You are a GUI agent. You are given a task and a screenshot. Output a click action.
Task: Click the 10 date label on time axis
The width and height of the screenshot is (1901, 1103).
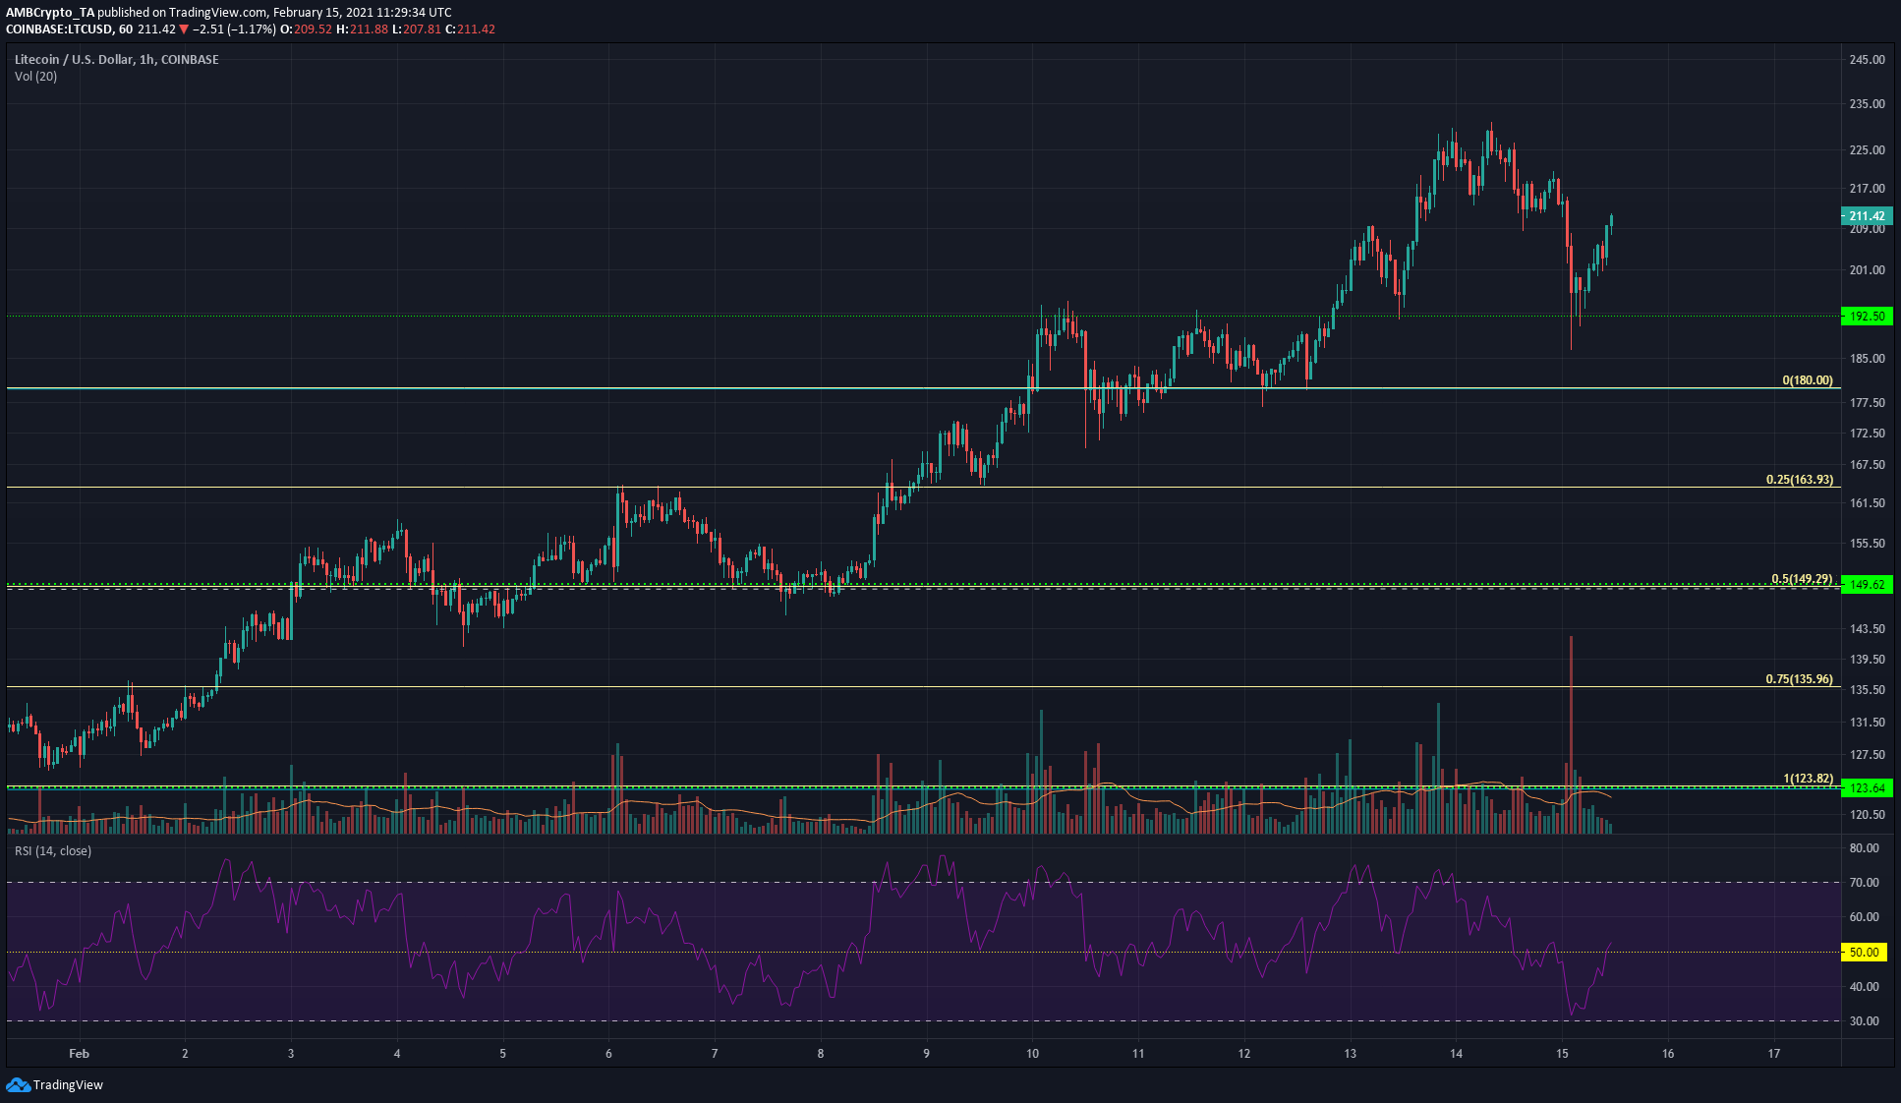[1032, 1054]
